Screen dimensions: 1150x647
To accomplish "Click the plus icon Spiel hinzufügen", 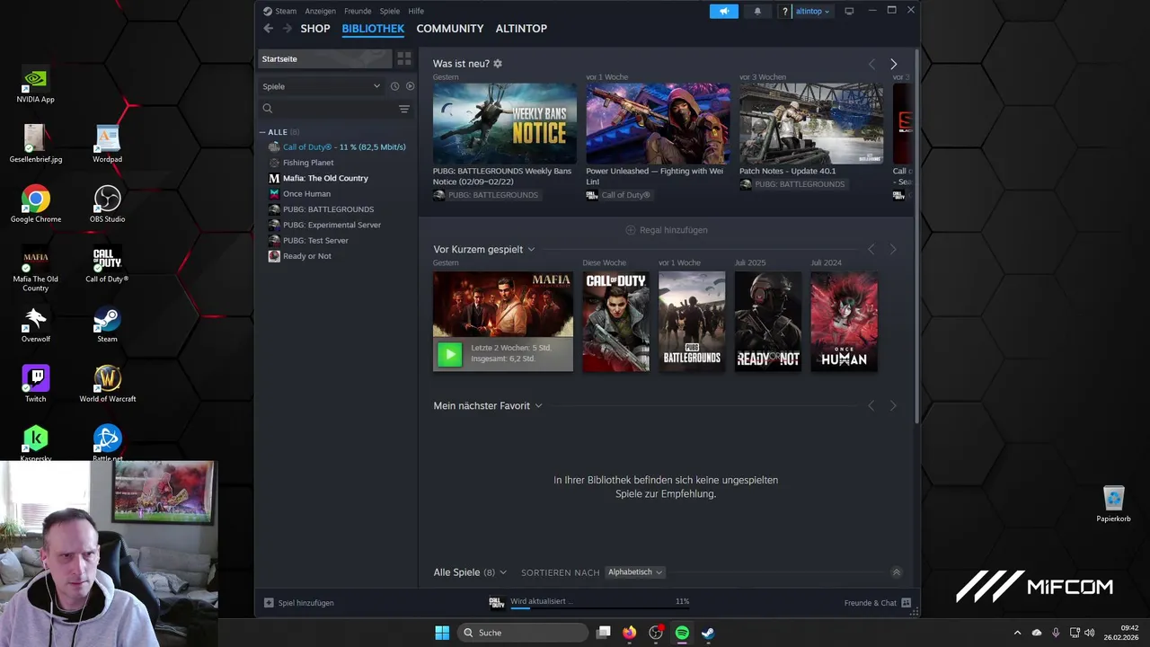I will point(269,603).
